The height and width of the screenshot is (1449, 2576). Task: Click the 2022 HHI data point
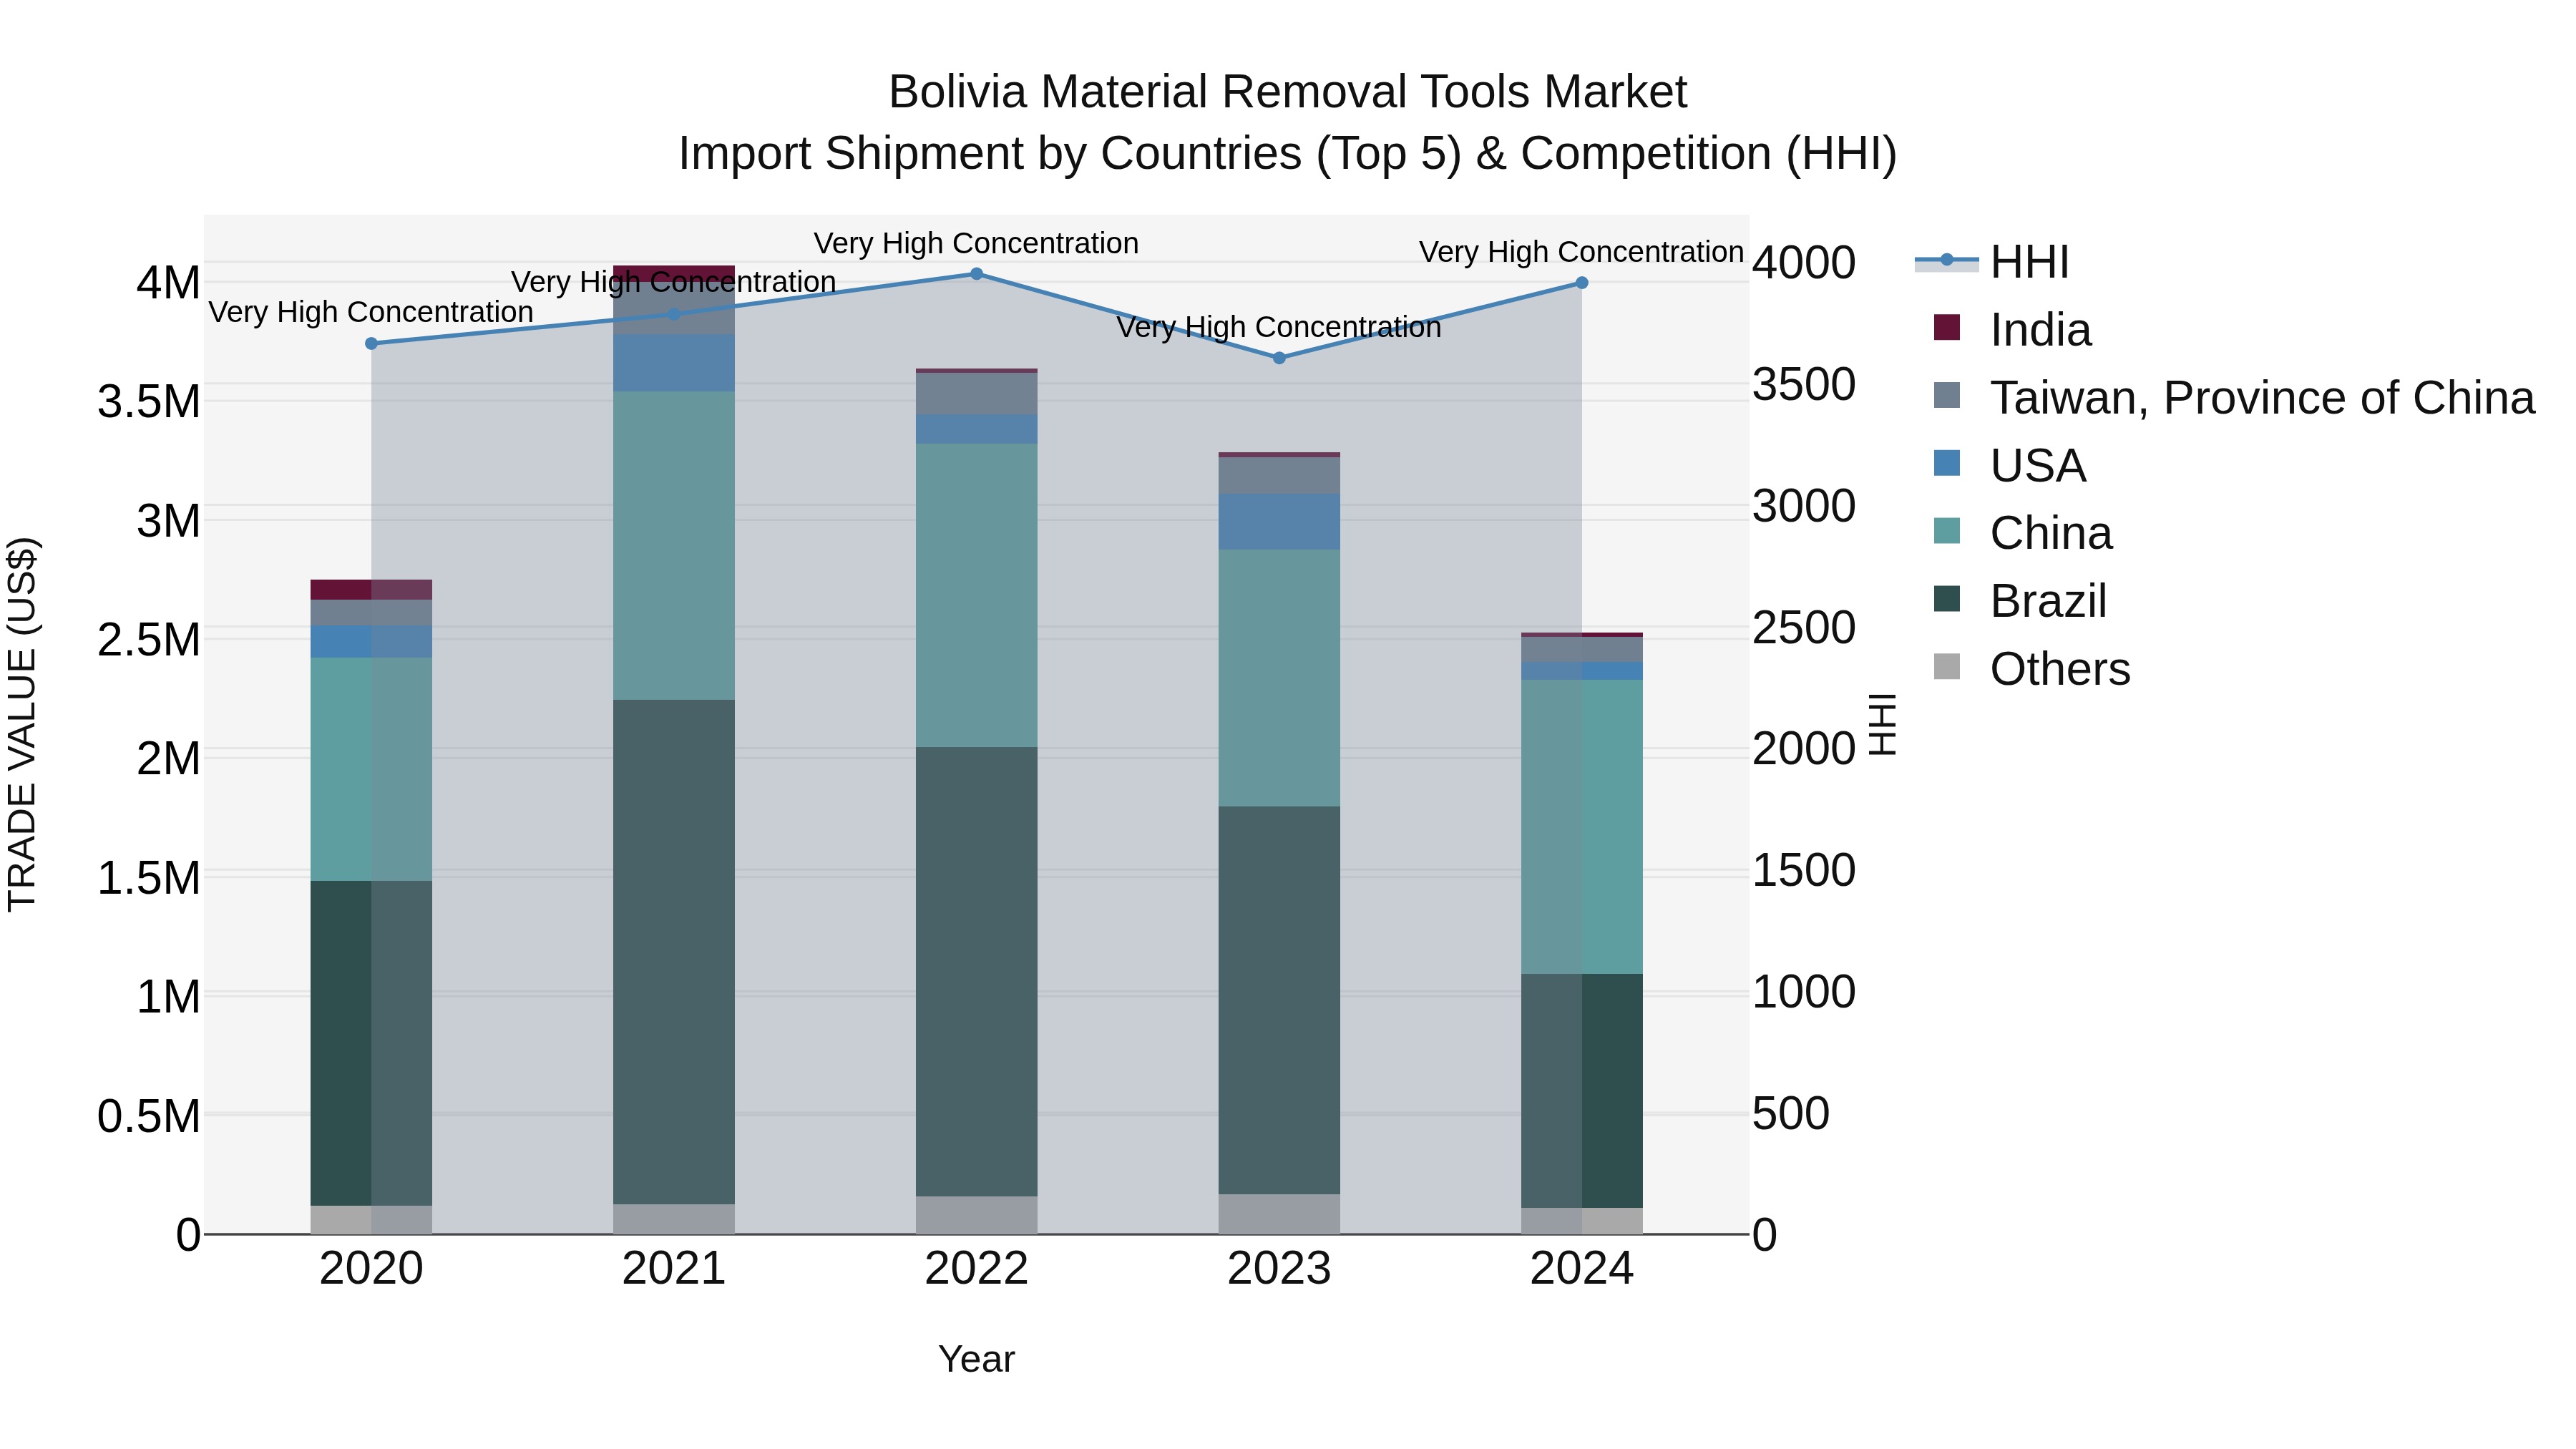977,274
